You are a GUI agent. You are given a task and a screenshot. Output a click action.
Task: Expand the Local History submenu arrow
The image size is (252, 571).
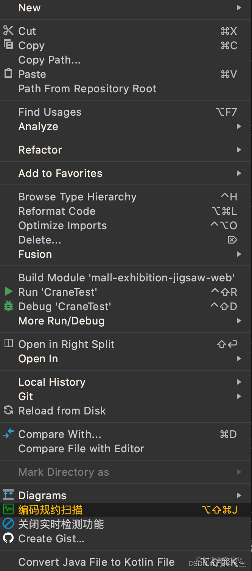tap(239, 382)
